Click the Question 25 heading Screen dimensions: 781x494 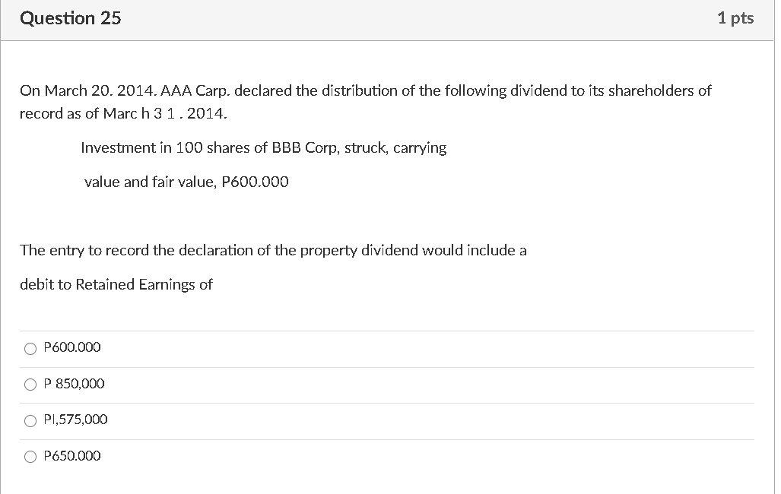tap(70, 17)
